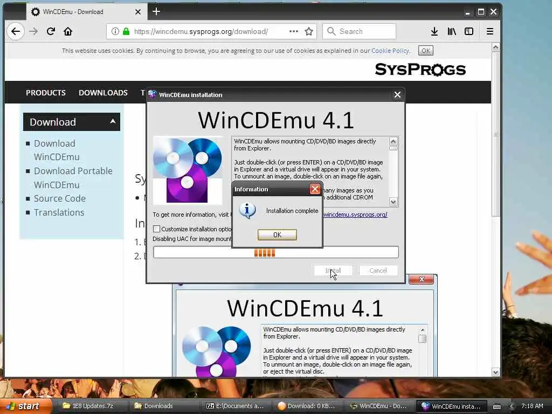The height and width of the screenshot is (414, 552).
Task: Click the keyboard icon in system tray
Action: pyautogui.click(x=497, y=406)
